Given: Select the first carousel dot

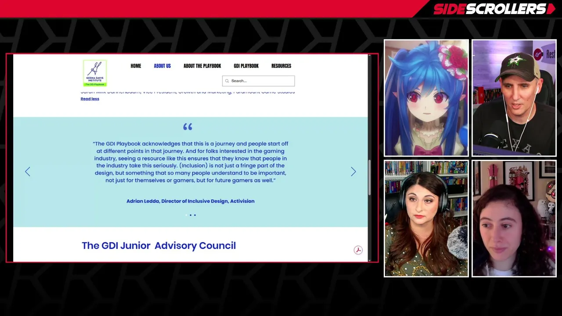Looking at the screenshot, I should [186, 215].
